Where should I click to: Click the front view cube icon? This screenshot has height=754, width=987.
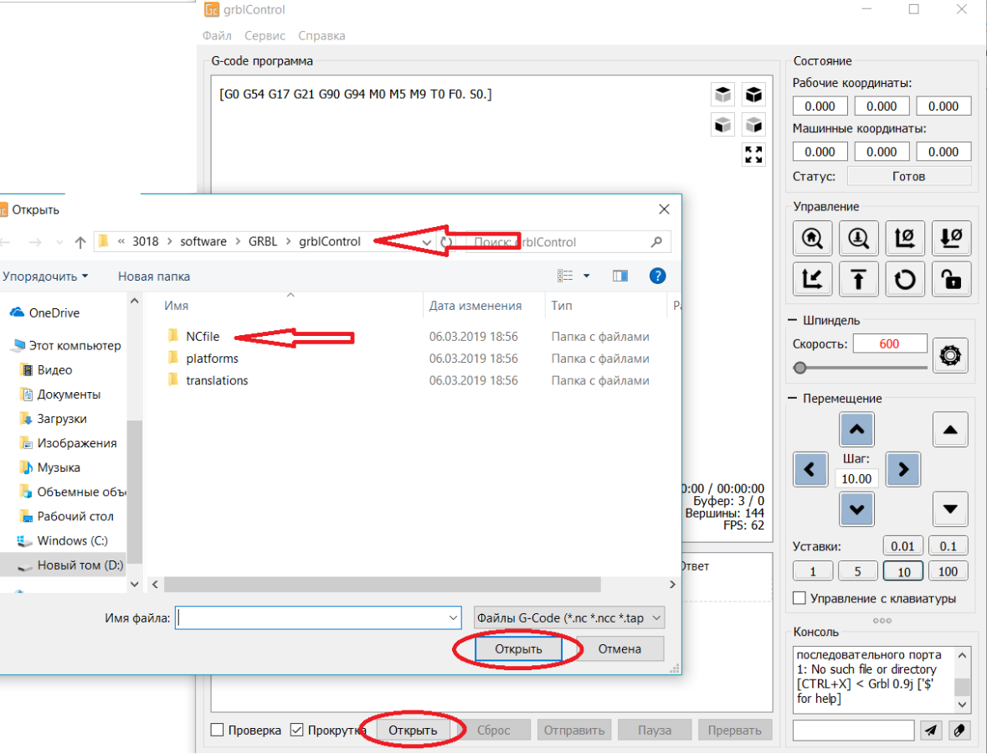coord(722,125)
